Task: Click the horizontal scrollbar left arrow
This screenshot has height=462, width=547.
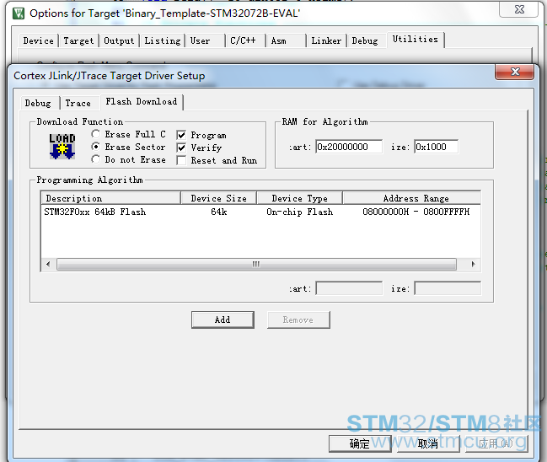Action: (48, 264)
